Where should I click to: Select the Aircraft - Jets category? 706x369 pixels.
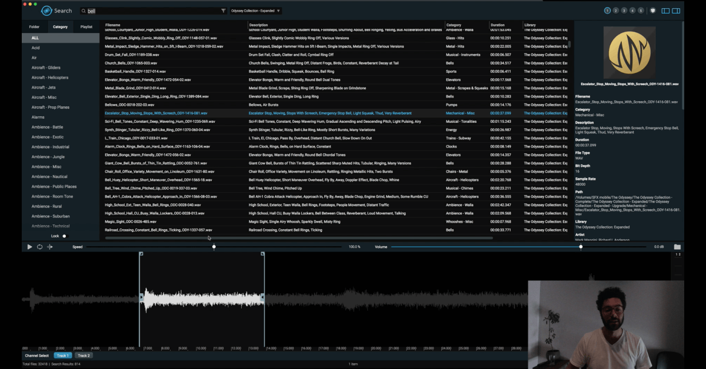tap(61, 88)
